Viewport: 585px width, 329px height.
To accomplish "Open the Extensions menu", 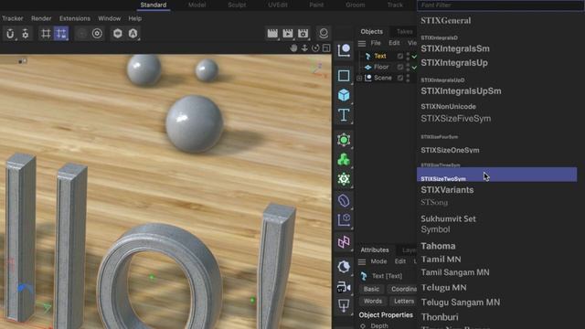I will click(x=75, y=18).
